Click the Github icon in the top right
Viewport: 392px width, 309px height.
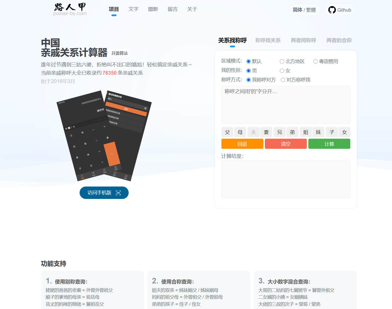click(x=332, y=10)
